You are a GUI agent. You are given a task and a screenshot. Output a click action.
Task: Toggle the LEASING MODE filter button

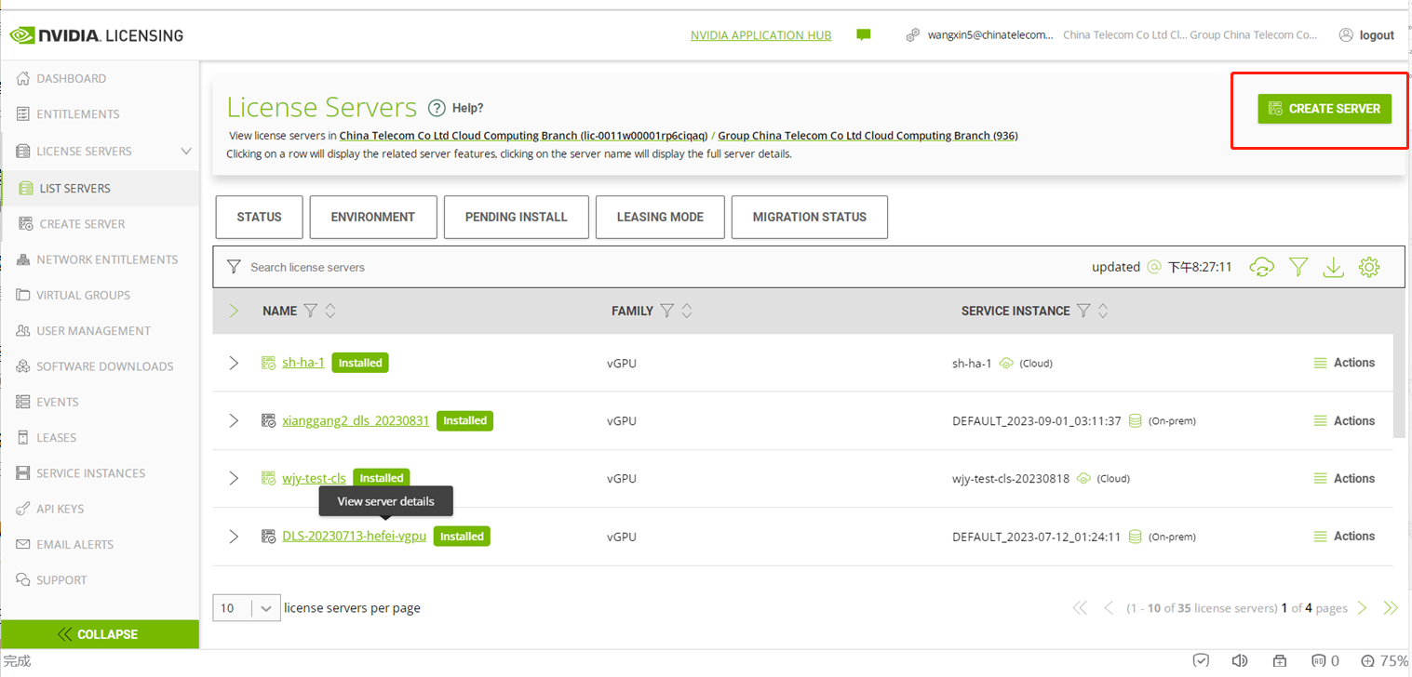660,217
